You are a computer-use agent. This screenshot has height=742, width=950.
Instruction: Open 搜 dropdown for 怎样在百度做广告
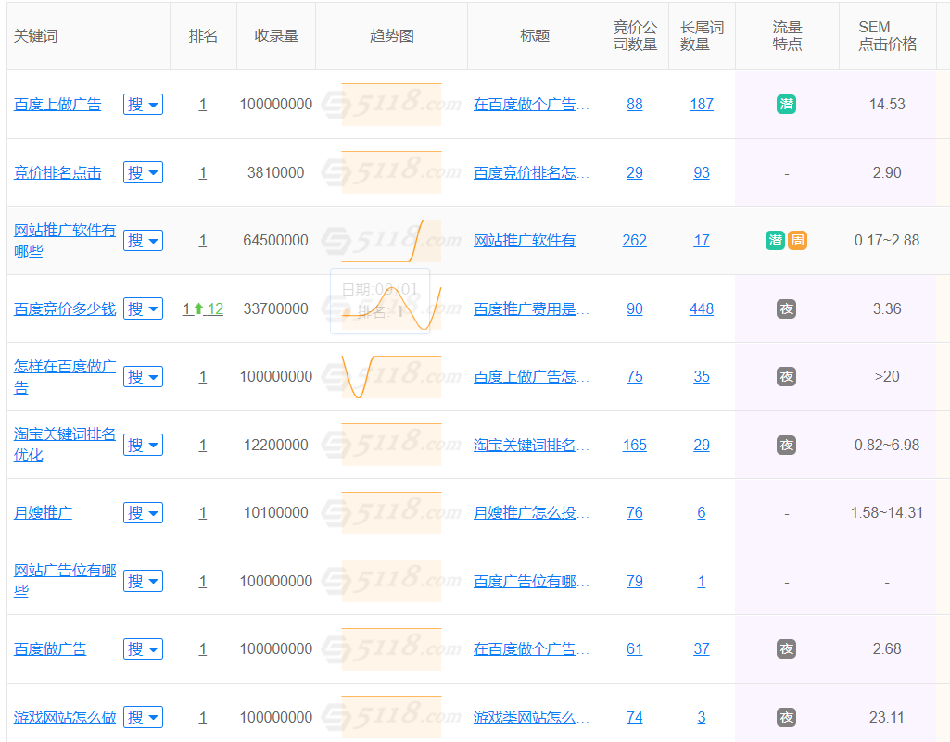143,377
